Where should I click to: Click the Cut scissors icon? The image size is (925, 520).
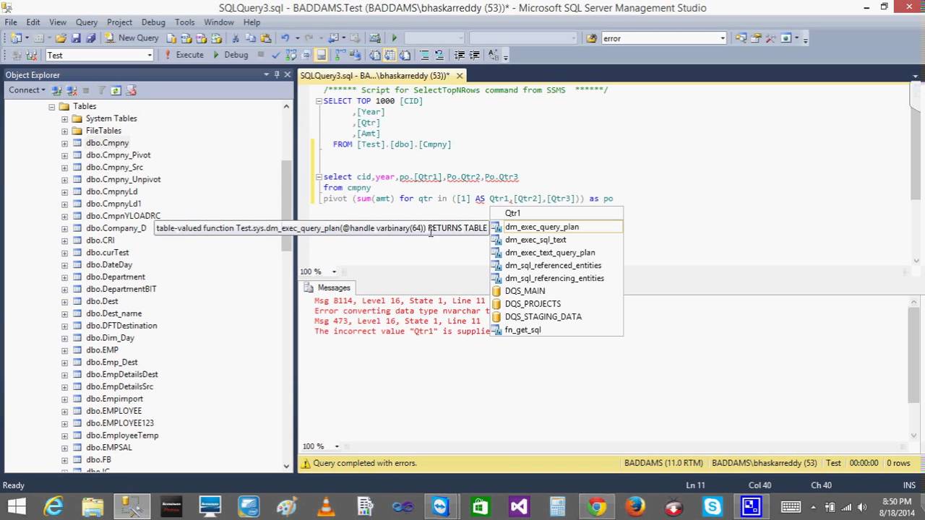click(x=235, y=38)
